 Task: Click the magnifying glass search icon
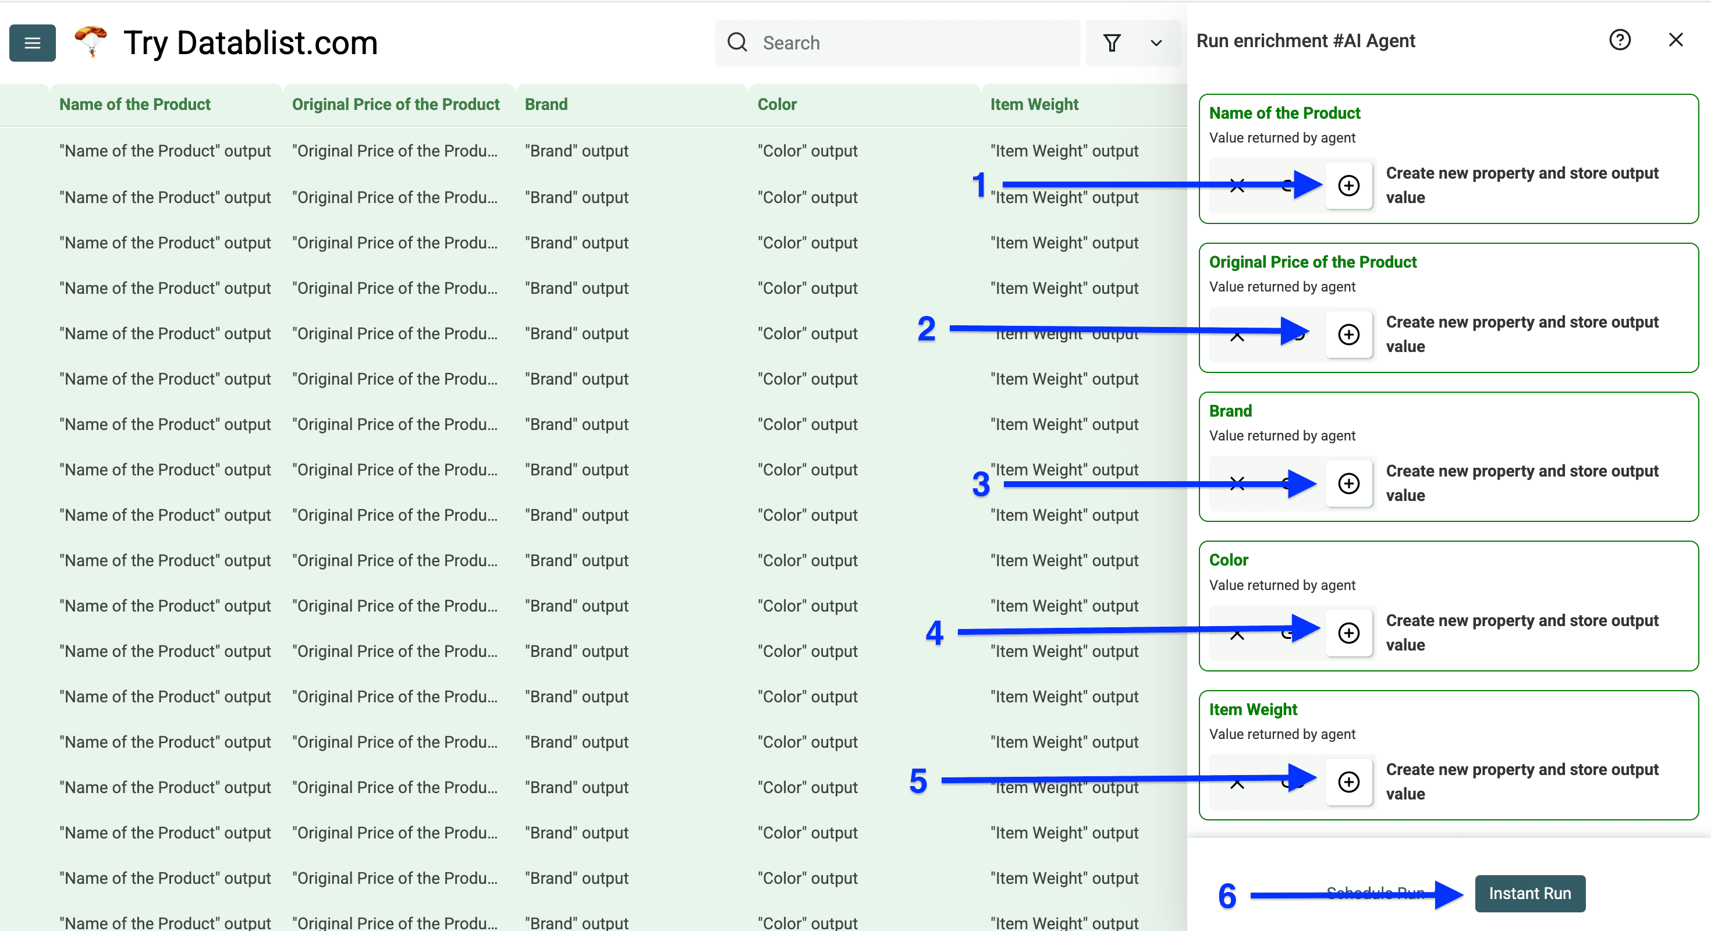[737, 42]
